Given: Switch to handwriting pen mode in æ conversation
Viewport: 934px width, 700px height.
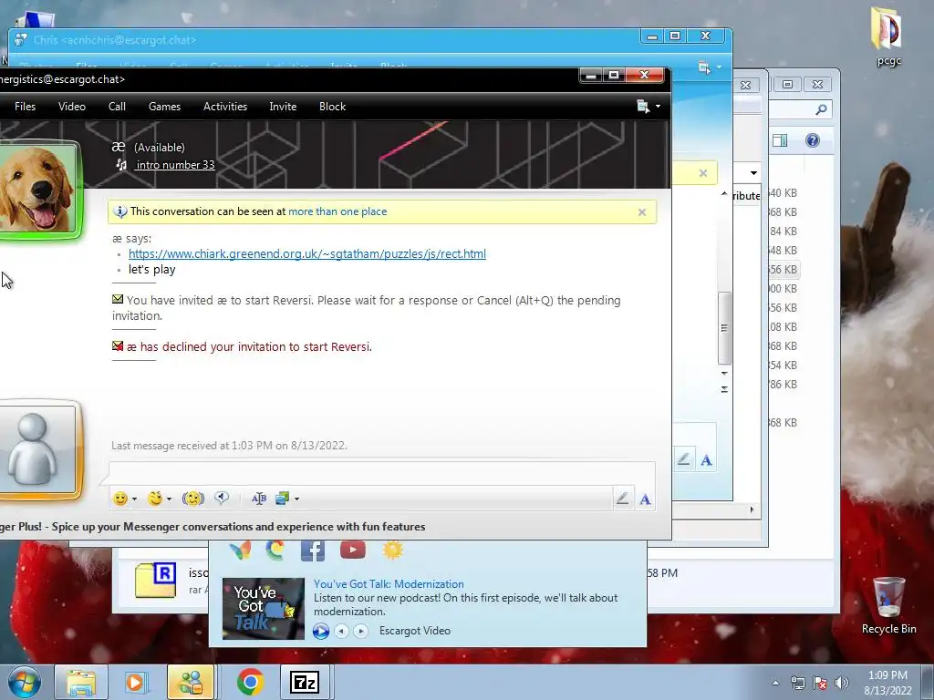Looking at the screenshot, I should pyautogui.click(x=622, y=499).
